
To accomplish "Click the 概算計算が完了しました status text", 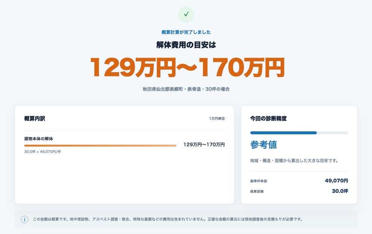I will 186,32.
